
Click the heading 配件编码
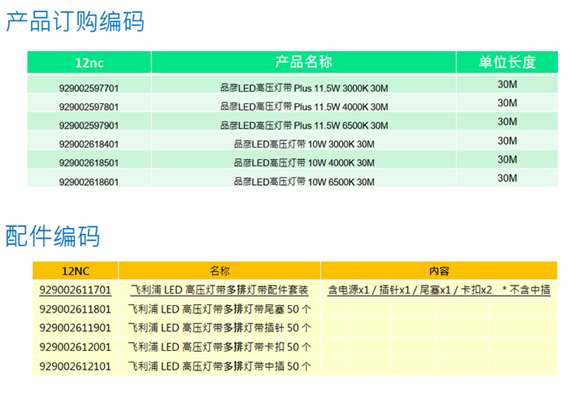click(x=53, y=236)
